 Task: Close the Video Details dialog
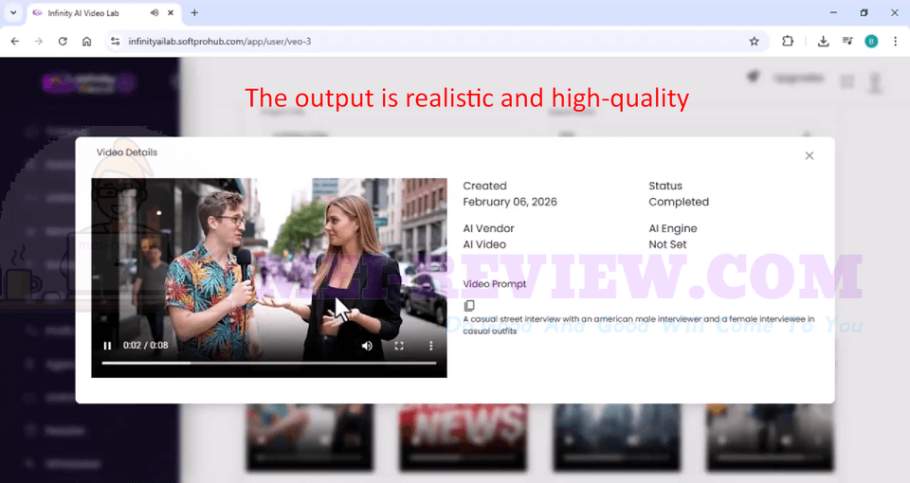(x=809, y=155)
